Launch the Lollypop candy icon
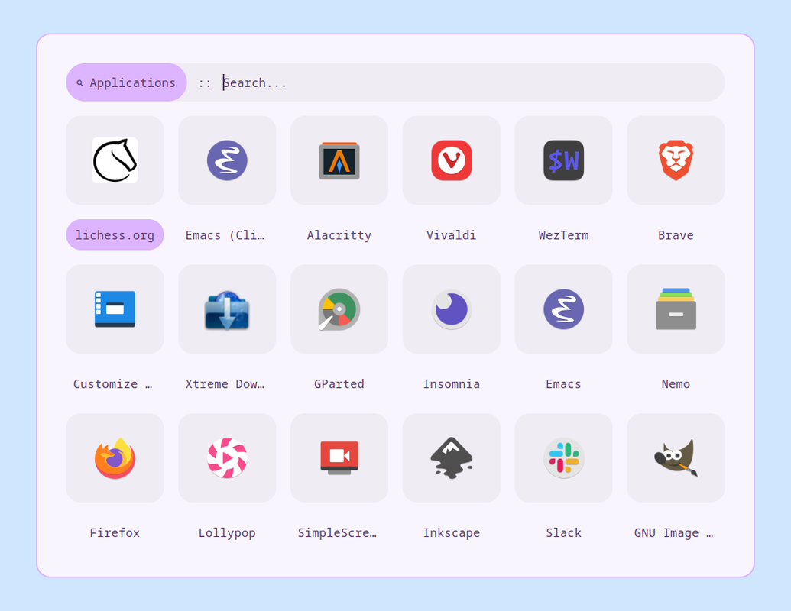 [x=227, y=457]
